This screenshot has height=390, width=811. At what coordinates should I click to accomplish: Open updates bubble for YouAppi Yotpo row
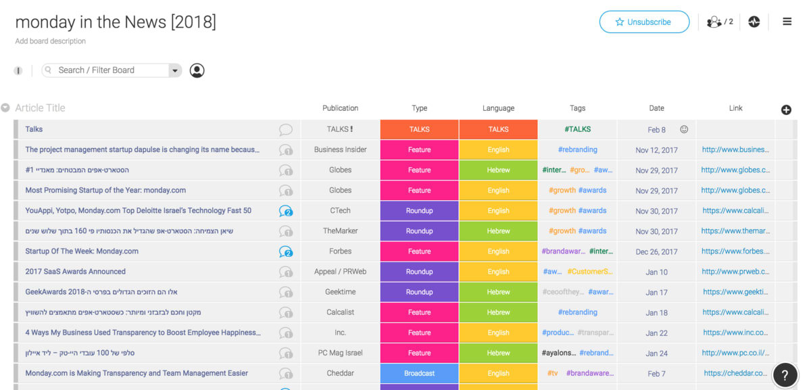coord(286,211)
